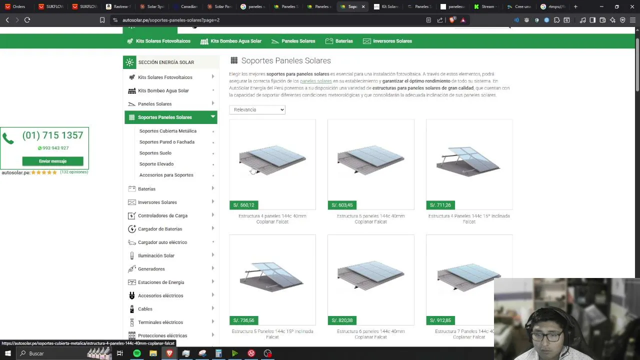The image size is (640, 360).
Task: Open Inversores Solares in top green menu
Action: coord(387,41)
